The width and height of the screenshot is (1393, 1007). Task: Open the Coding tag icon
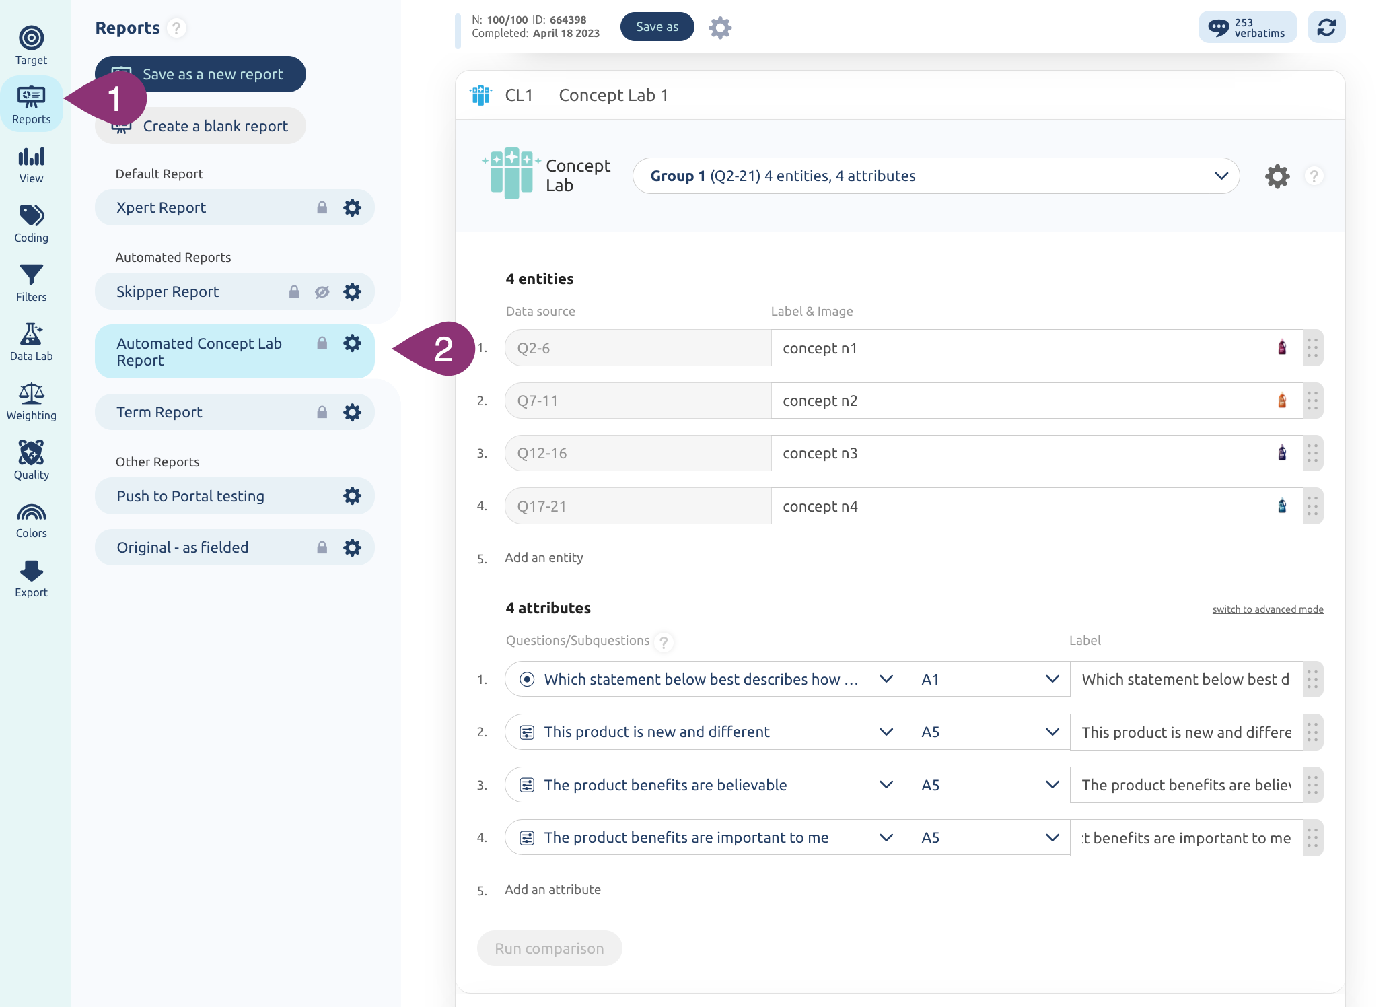coord(31,215)
